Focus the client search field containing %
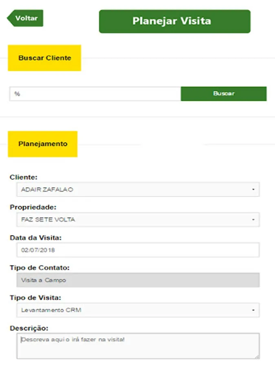 [95, 94]
